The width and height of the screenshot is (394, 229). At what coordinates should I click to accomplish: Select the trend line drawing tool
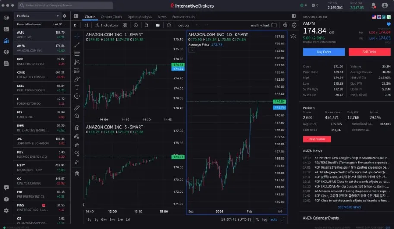(77, 45)
